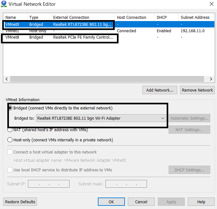The width and height of the screenshot is (217, 209).
Task: Click the Remove Network button
Action: [197, 90]
